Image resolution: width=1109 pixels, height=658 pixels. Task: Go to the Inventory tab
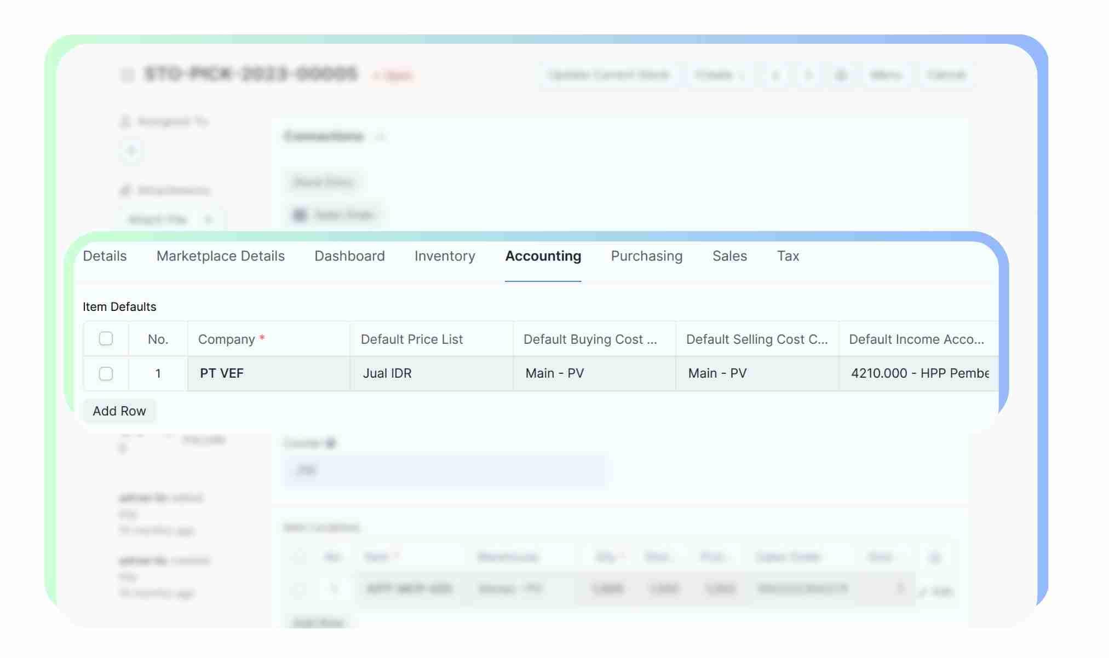tap(445, 256)
